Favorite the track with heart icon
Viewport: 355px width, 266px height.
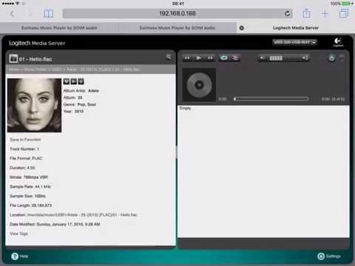[67, 81]
